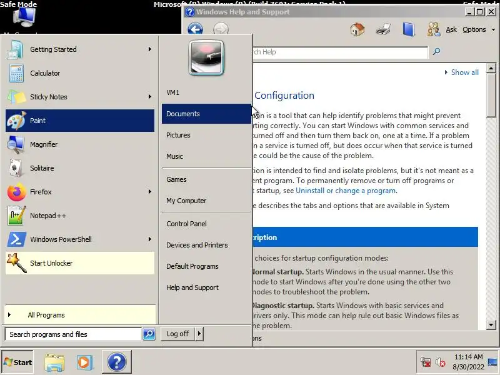Open My Computer from Start menu
This screenshot has height=375, width=500.
206,201
